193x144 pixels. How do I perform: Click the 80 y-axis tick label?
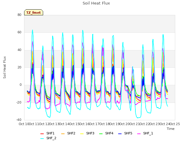click(19, 15)
